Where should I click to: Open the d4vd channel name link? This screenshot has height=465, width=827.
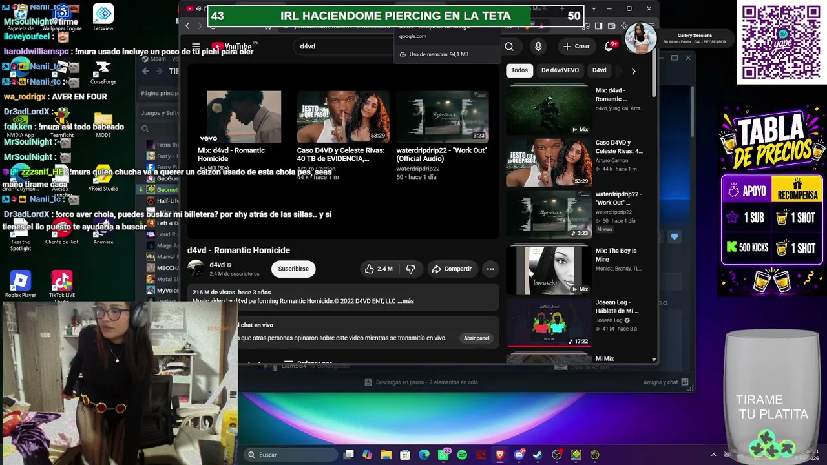click(217, 265)
